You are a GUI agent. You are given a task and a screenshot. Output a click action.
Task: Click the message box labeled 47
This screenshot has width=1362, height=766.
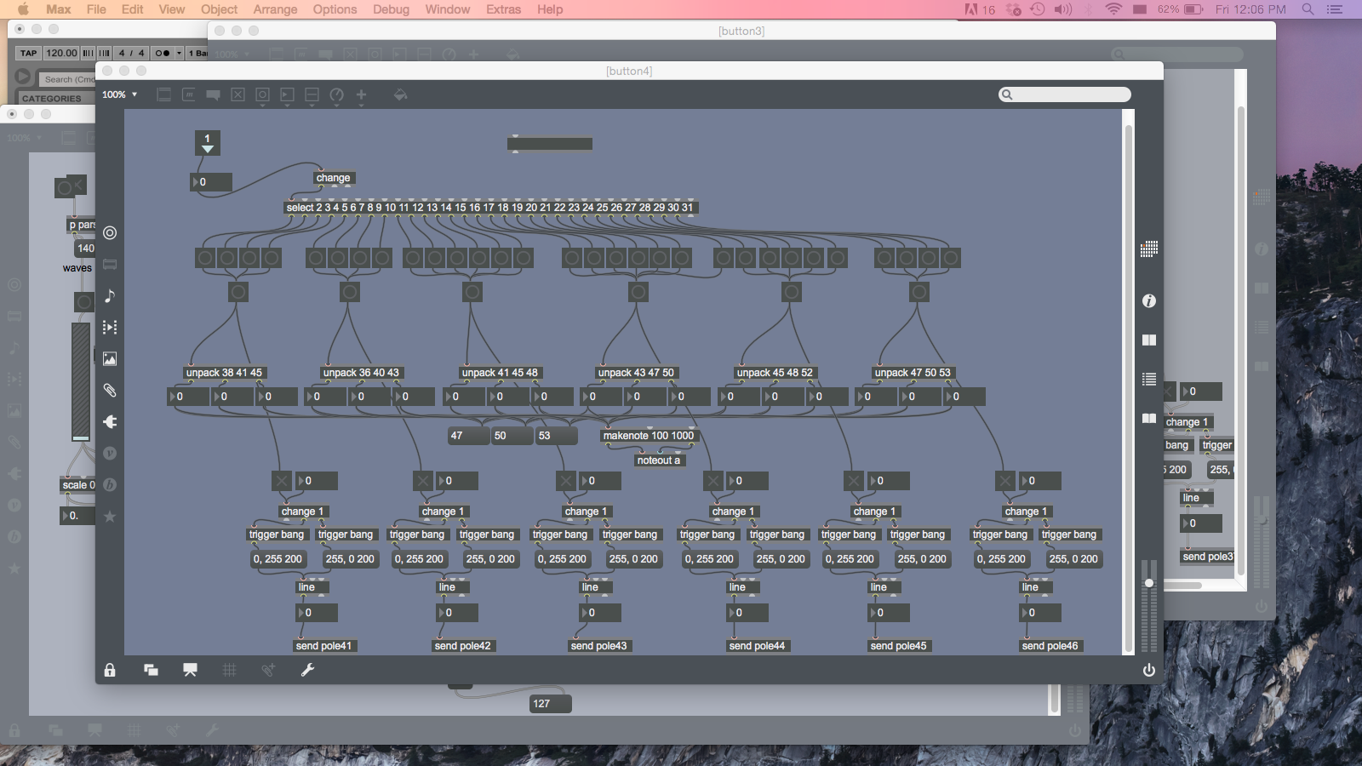coord(467,436)
